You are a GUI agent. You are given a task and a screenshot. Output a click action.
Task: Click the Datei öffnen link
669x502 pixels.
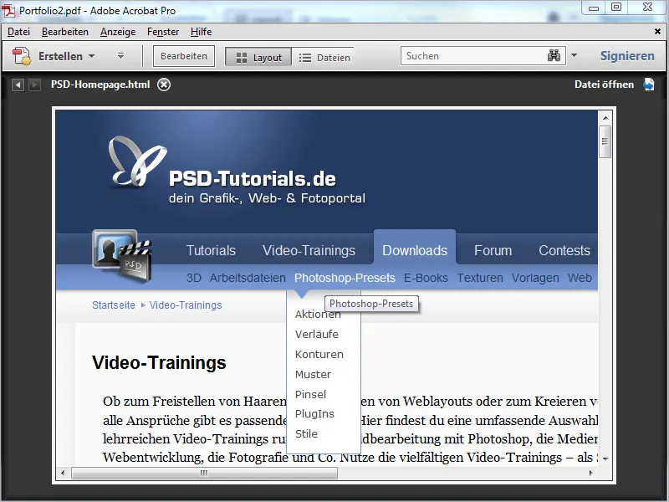(x=604, y=85)
